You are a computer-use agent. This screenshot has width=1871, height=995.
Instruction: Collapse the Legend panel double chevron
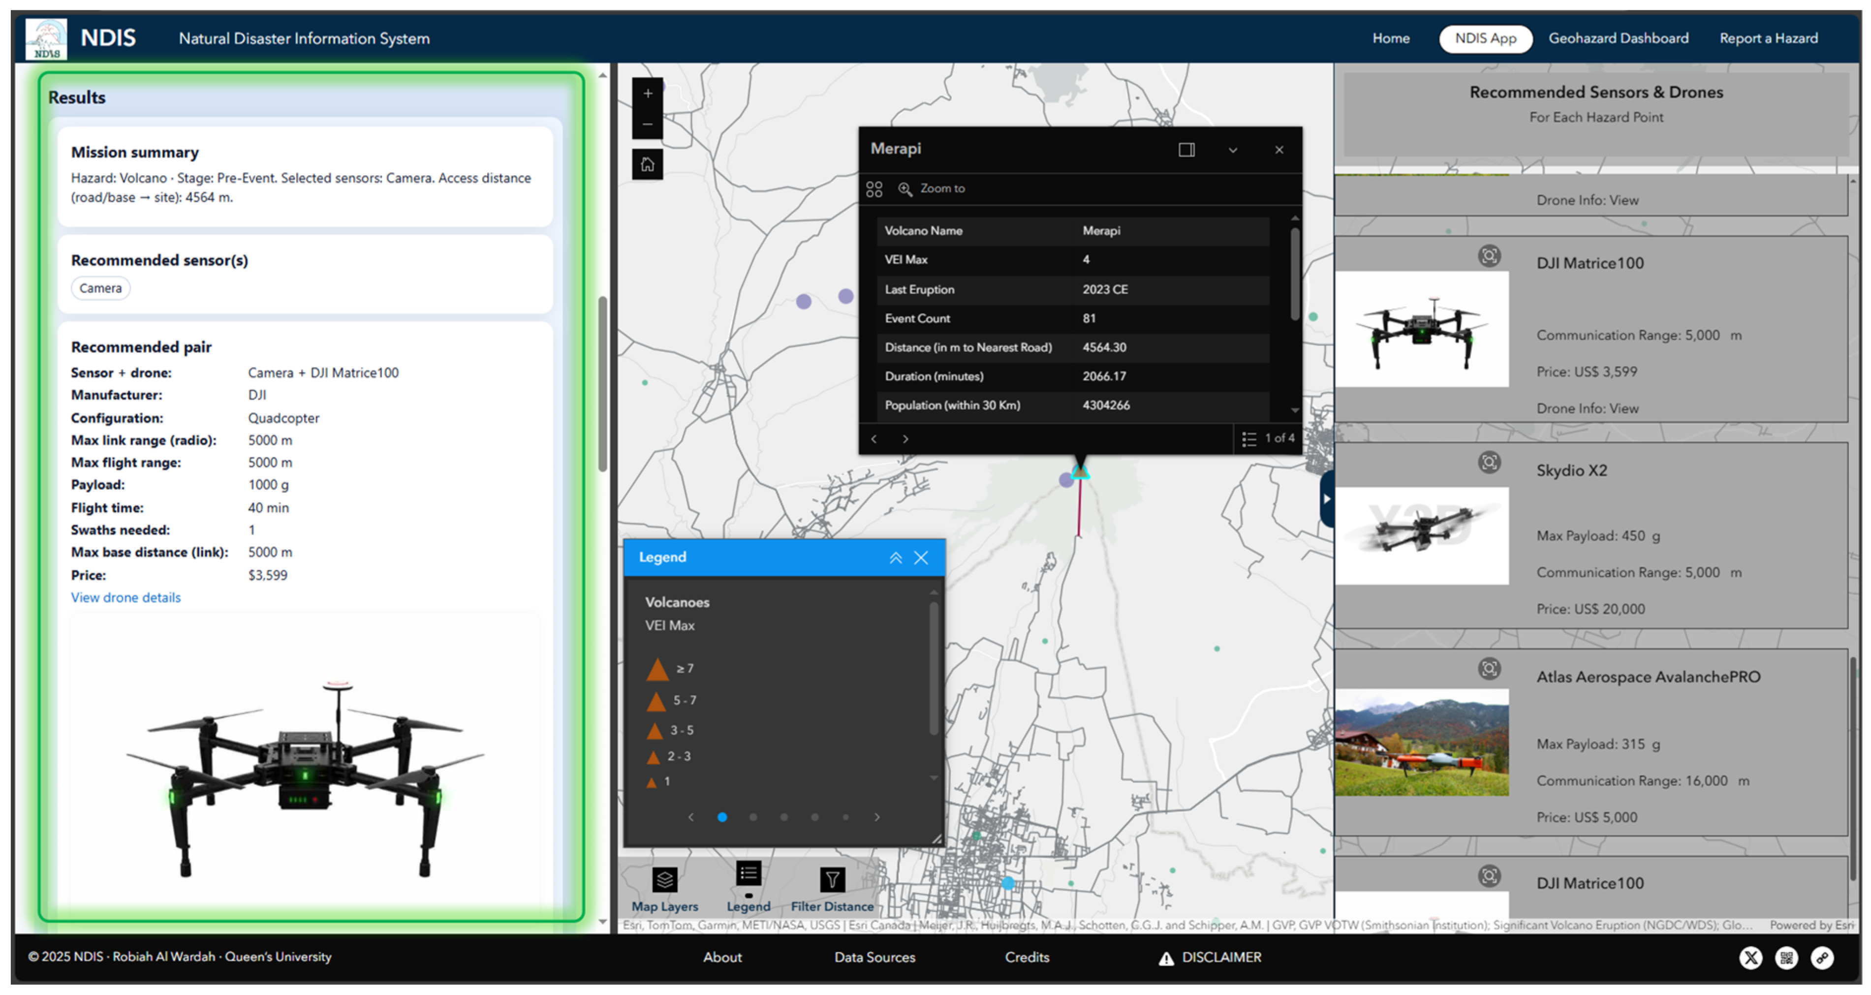[896, 558]
